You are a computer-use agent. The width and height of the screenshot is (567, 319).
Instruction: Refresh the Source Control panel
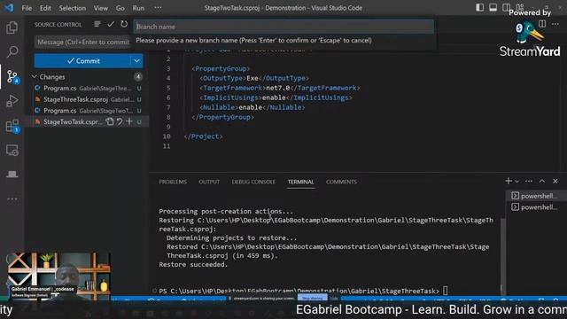[124, 24]
